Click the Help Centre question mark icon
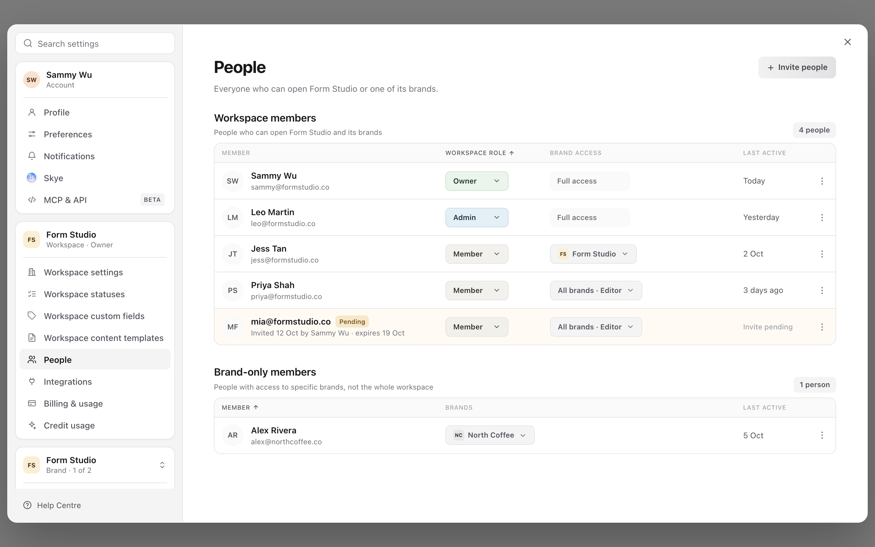Screen dimensions: 875x547 [x=27, y=505]
